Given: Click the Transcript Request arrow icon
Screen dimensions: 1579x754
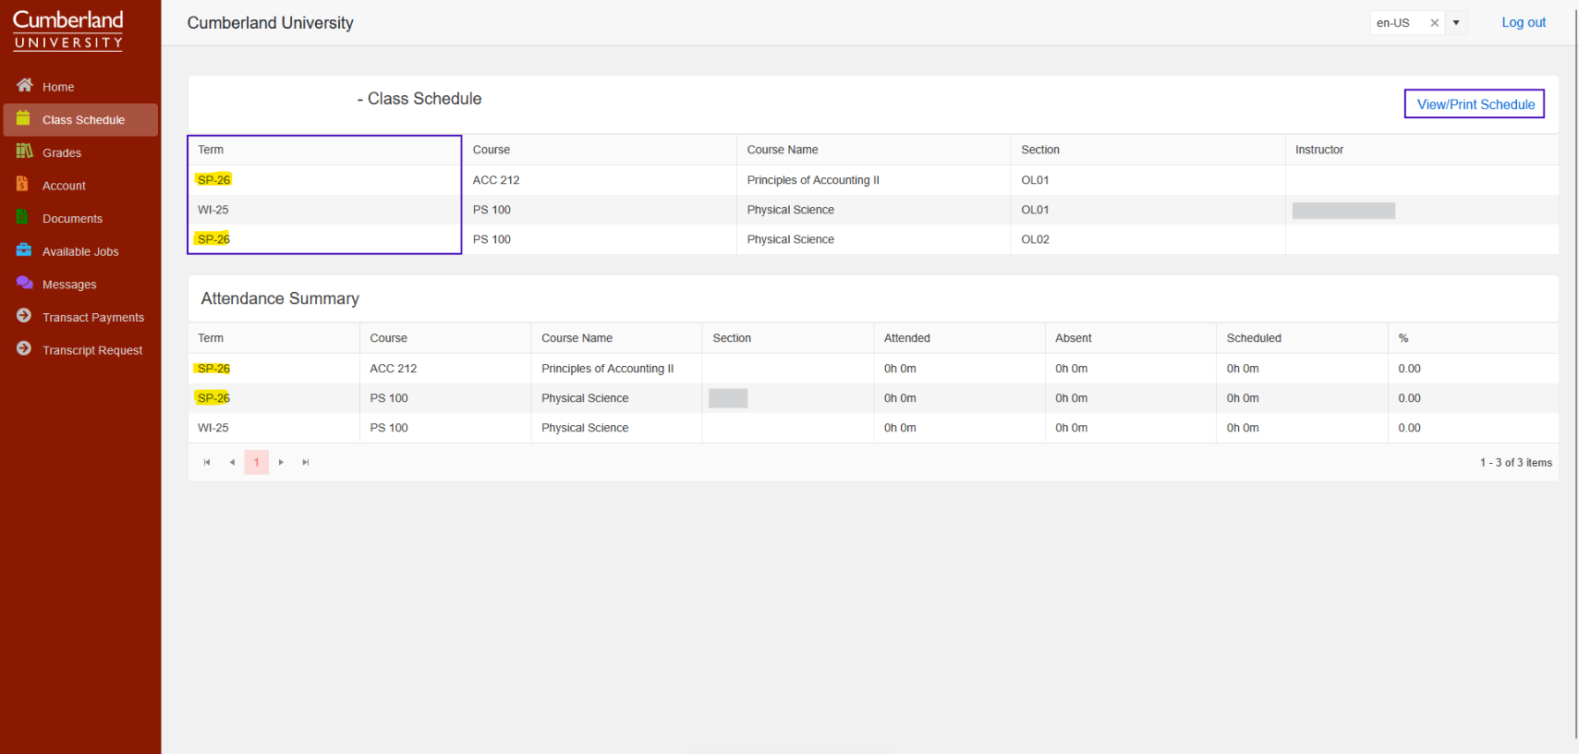Looking at the screenshot, I should pyautogui.click(x=24, y=349).
